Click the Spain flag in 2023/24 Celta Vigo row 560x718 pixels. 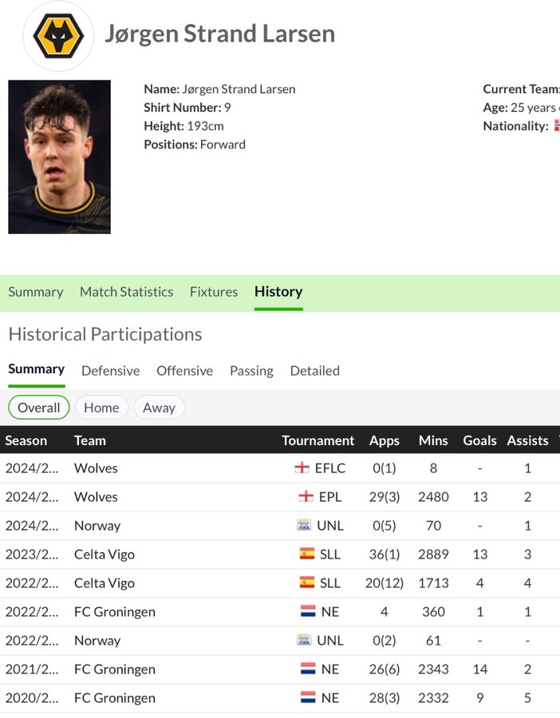tap(307, 554)
